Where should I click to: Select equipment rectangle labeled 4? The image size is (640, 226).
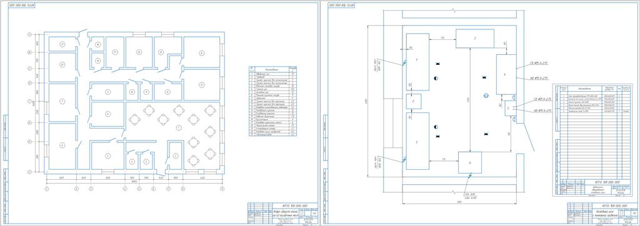506,74
